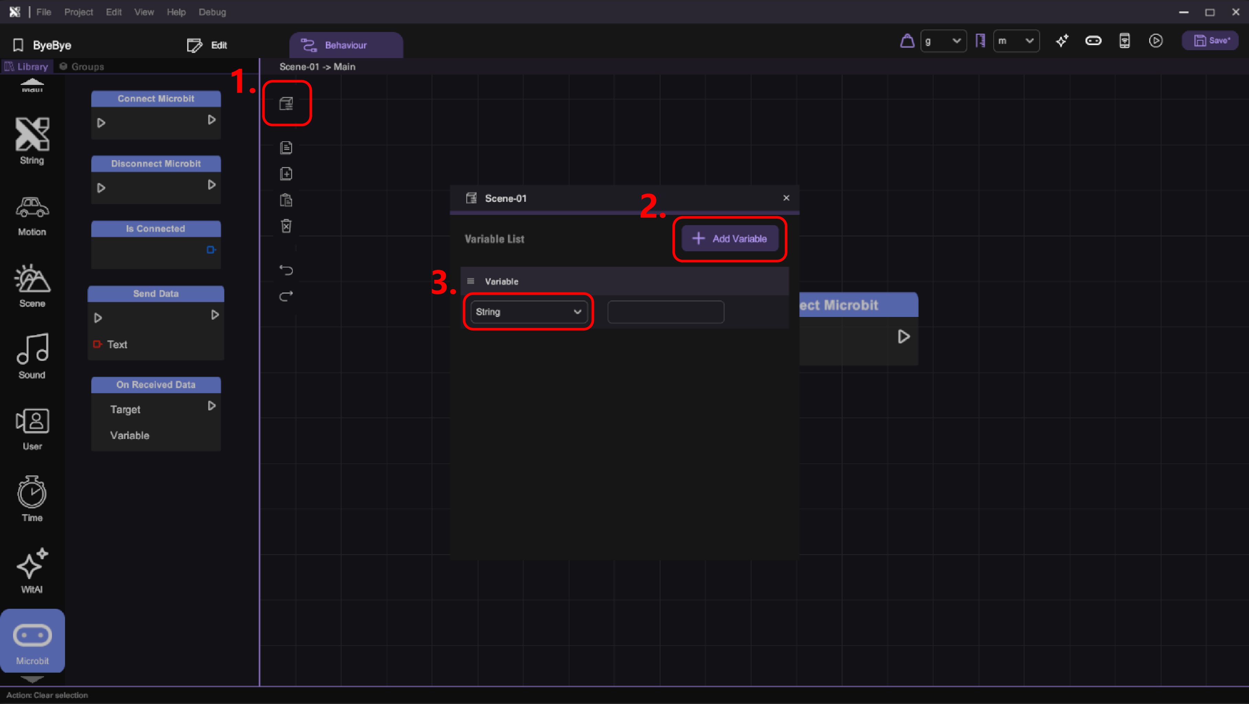The height and width of the screenshot is (704, 1249).
Task: Open the String variable type dropdown
Action: pos(529,311)
